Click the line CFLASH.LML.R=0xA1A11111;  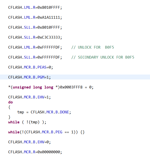click(35, 17)
